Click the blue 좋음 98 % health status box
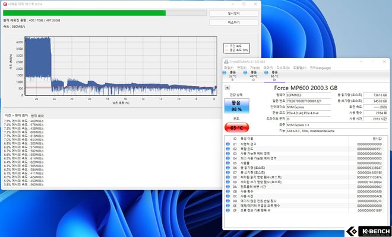392x237 pixels. coord(236,106)
